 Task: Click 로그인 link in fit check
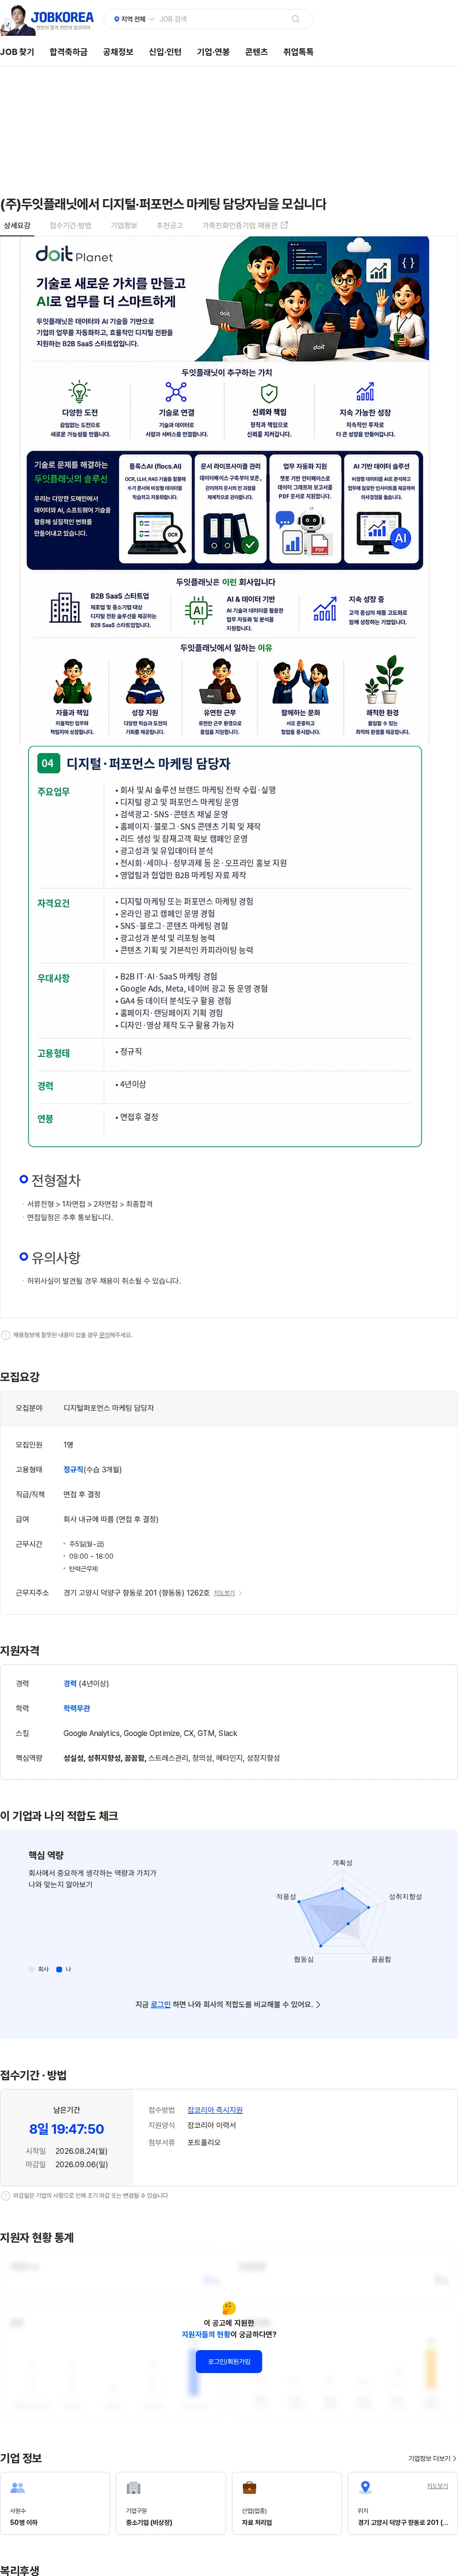point(160,2004)
